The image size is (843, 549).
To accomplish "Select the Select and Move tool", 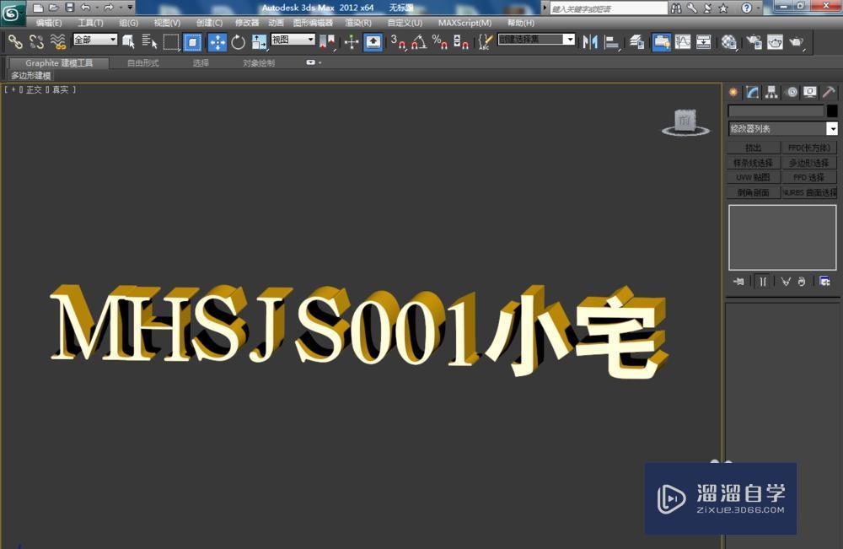I will [x=217, y=42].
